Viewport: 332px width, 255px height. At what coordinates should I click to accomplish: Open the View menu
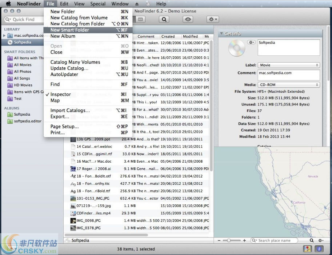79,4
